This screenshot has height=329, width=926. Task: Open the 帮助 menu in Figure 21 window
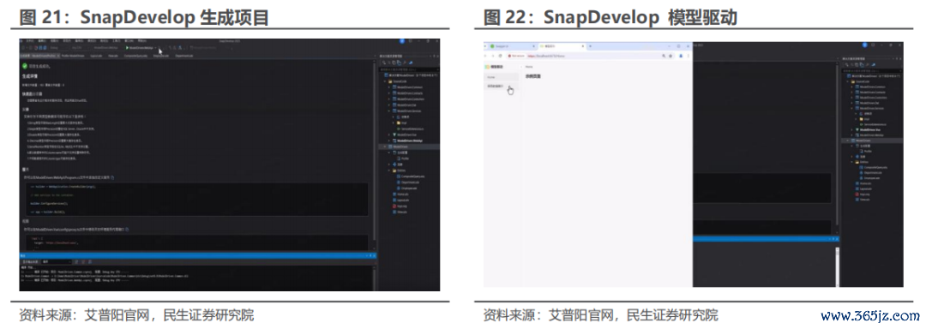[141, 40]
